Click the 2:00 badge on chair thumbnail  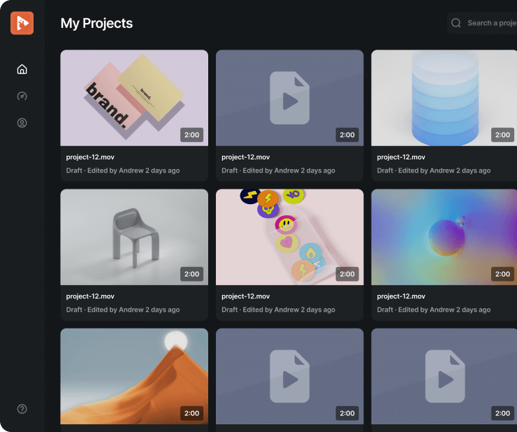[191, 274]
